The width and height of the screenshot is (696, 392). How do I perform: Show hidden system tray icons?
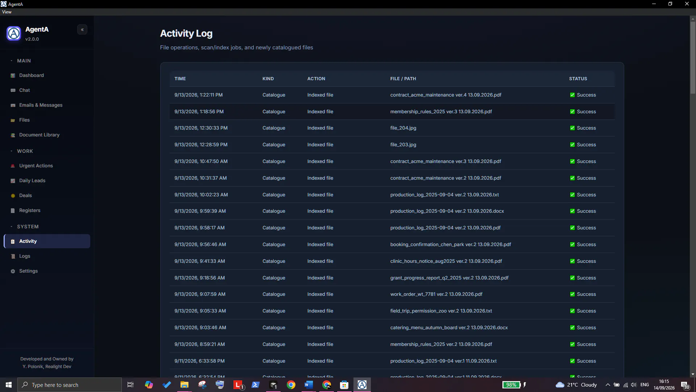tap(608, 385)
